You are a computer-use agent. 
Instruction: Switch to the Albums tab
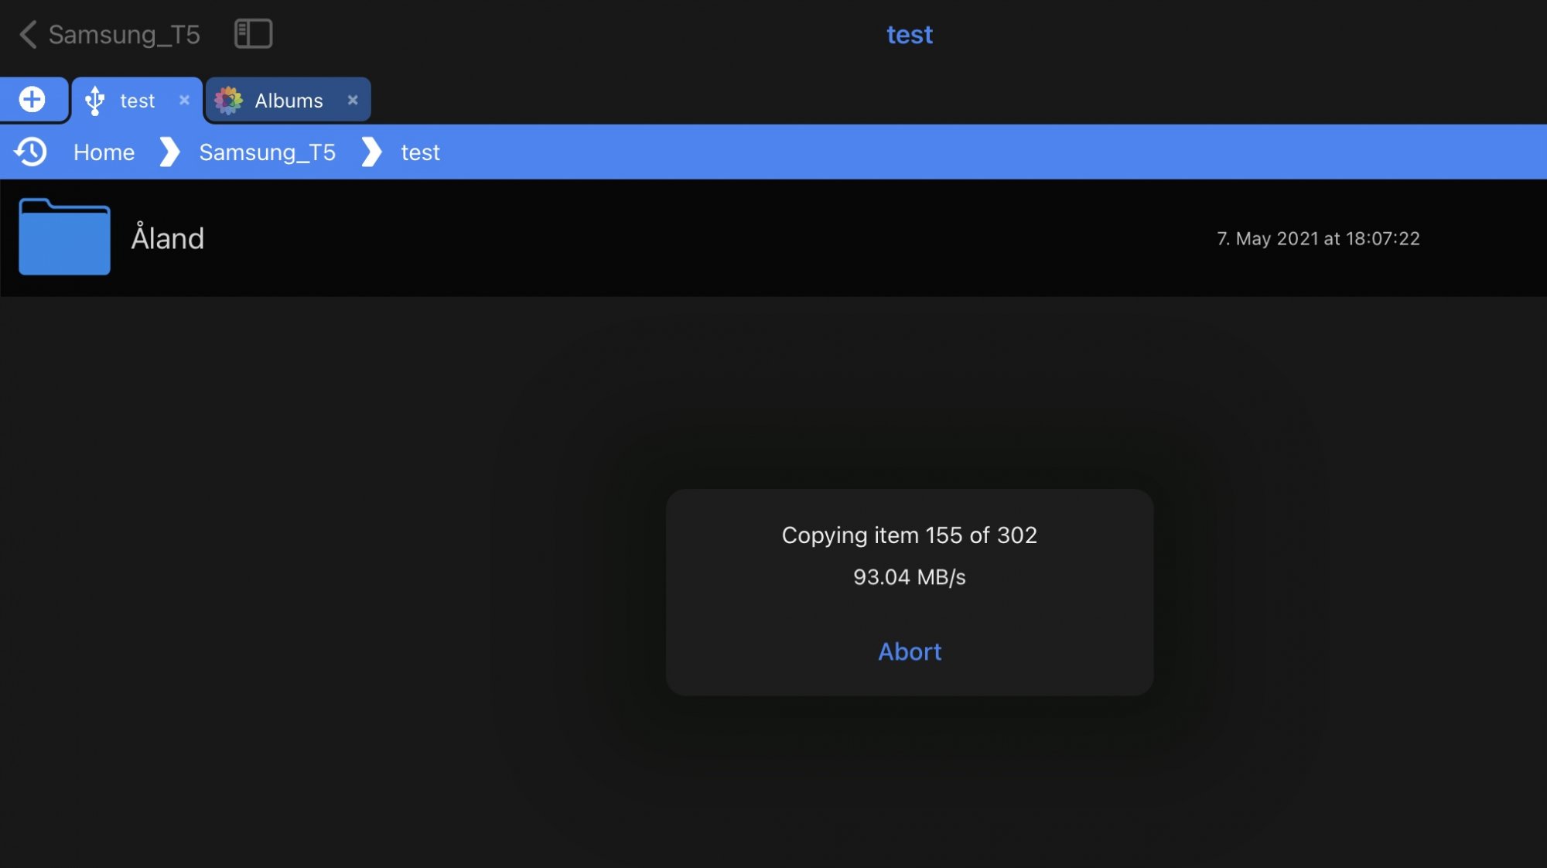[x=289, y=101]
